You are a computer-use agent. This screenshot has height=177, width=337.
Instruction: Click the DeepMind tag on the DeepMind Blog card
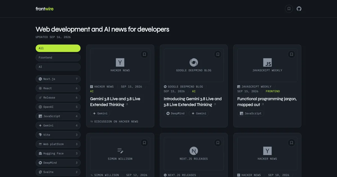point(175,113)
